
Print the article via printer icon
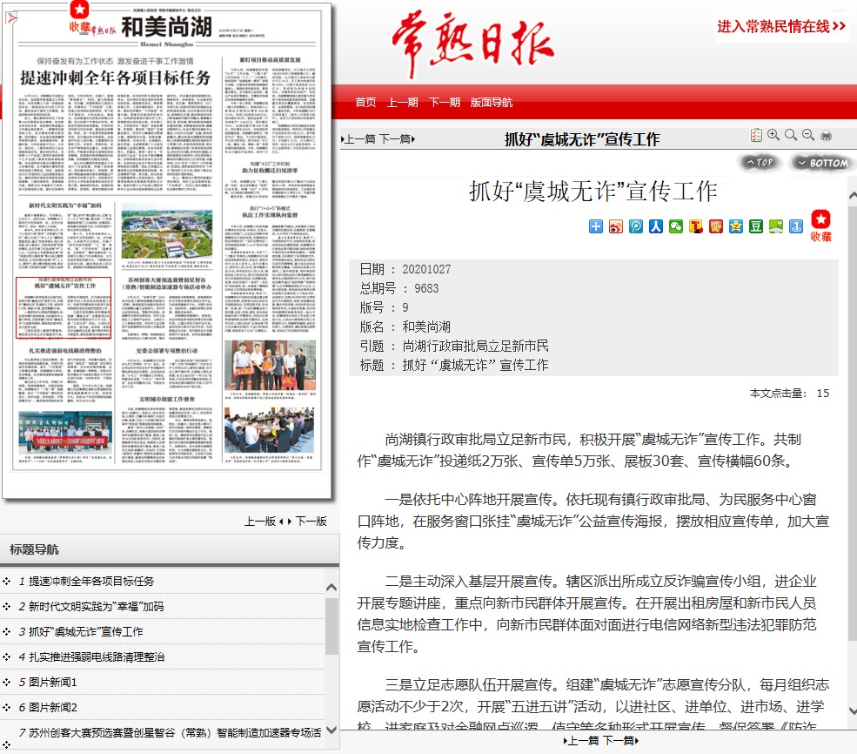[x=827, y=136]
